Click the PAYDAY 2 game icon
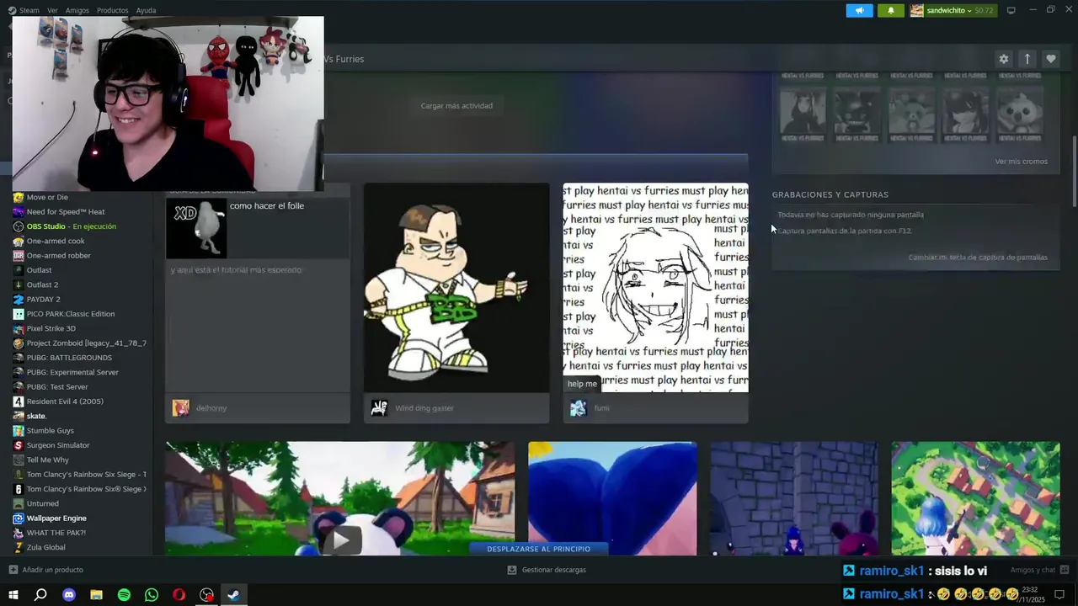This screenshot has width=1078, height=606. (x=19, y=300)
